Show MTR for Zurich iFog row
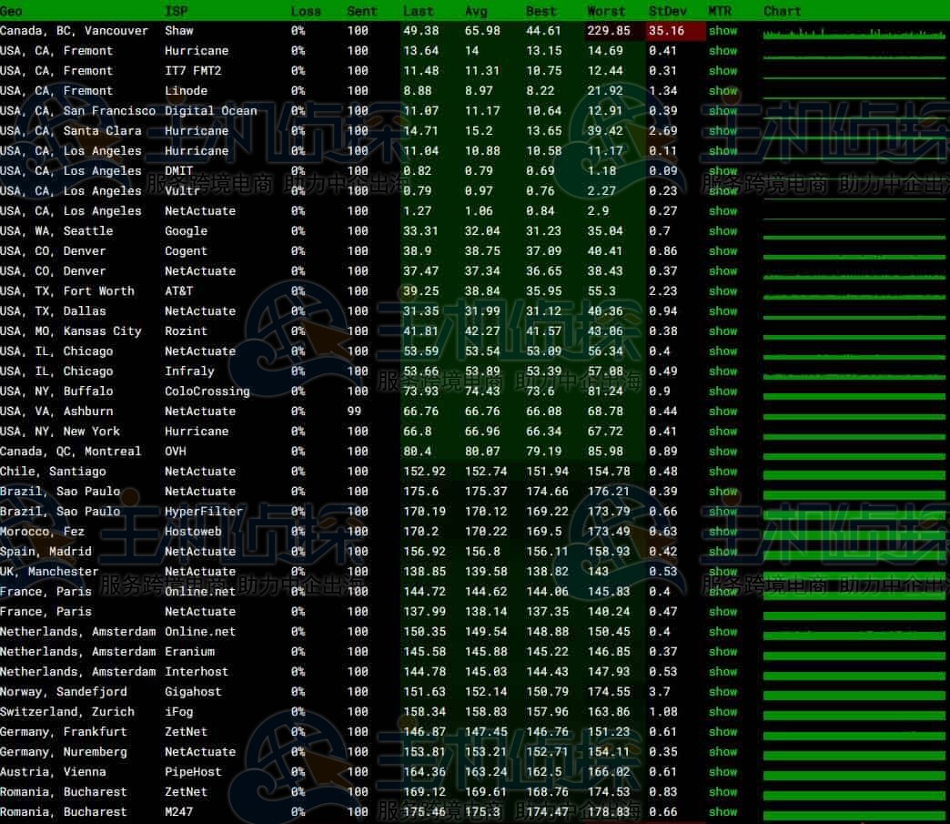Screen dimensions: 950x824 click(723, 712)
